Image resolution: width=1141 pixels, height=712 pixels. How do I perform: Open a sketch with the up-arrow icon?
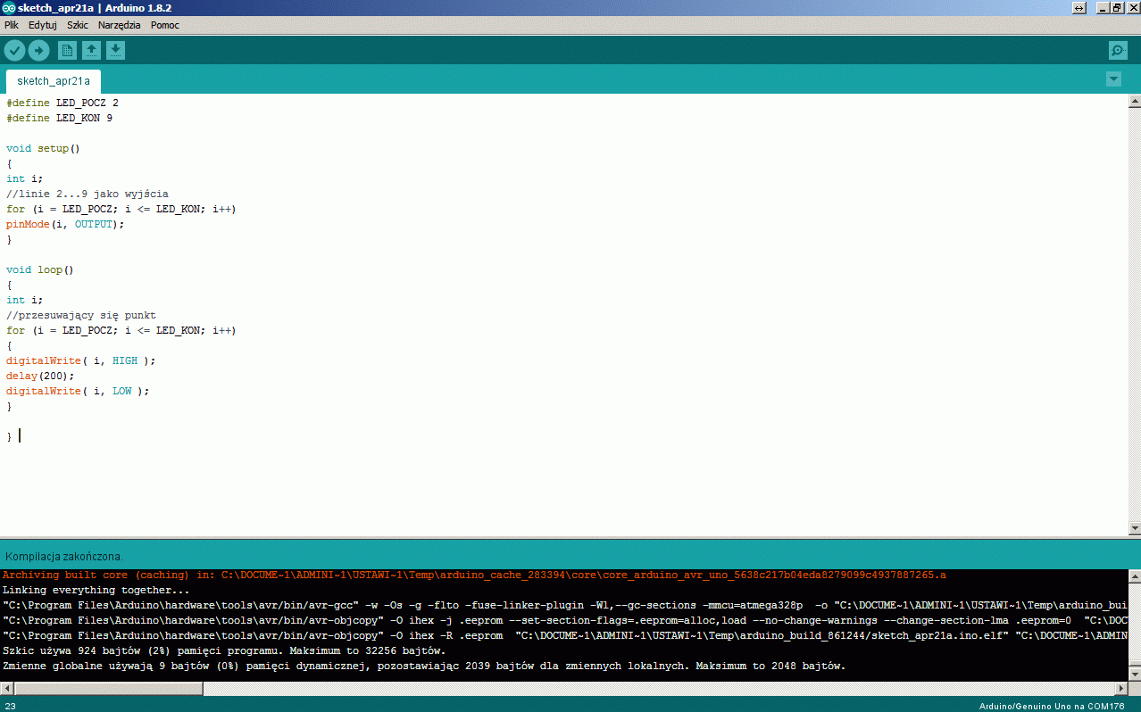pyautogui.click(x=91, y=51)
